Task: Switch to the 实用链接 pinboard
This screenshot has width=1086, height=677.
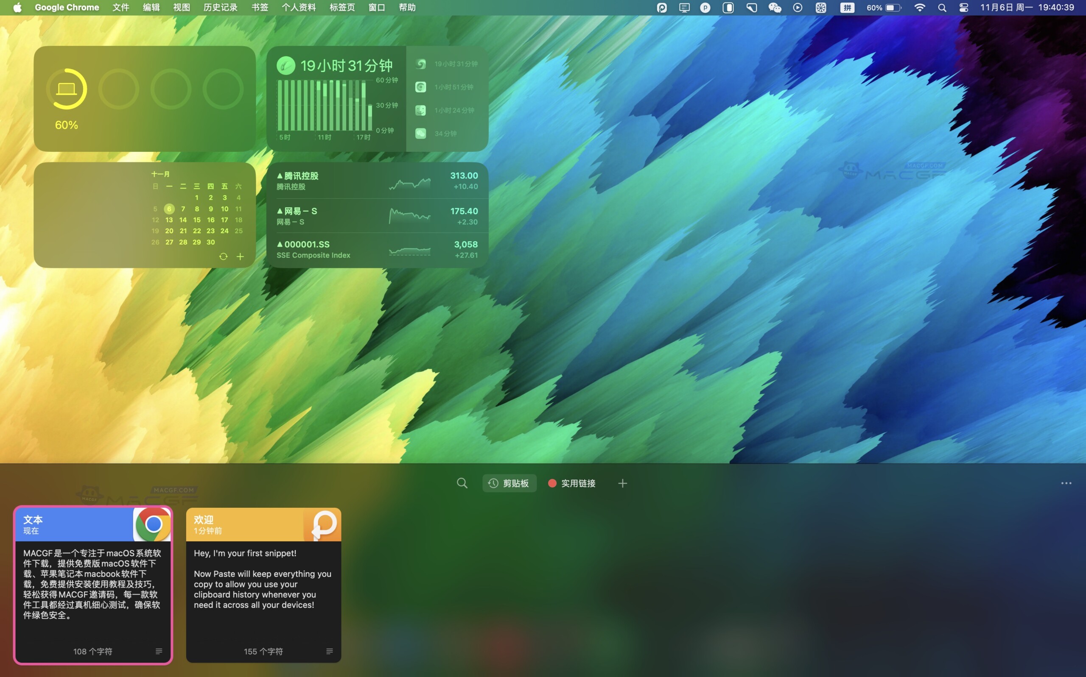Action: pyautogui.click(x=572, y=483)
